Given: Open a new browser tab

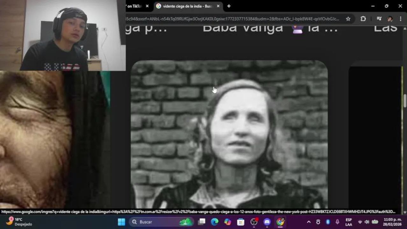Looking at the screenshot, I should (x=229, y=6).
